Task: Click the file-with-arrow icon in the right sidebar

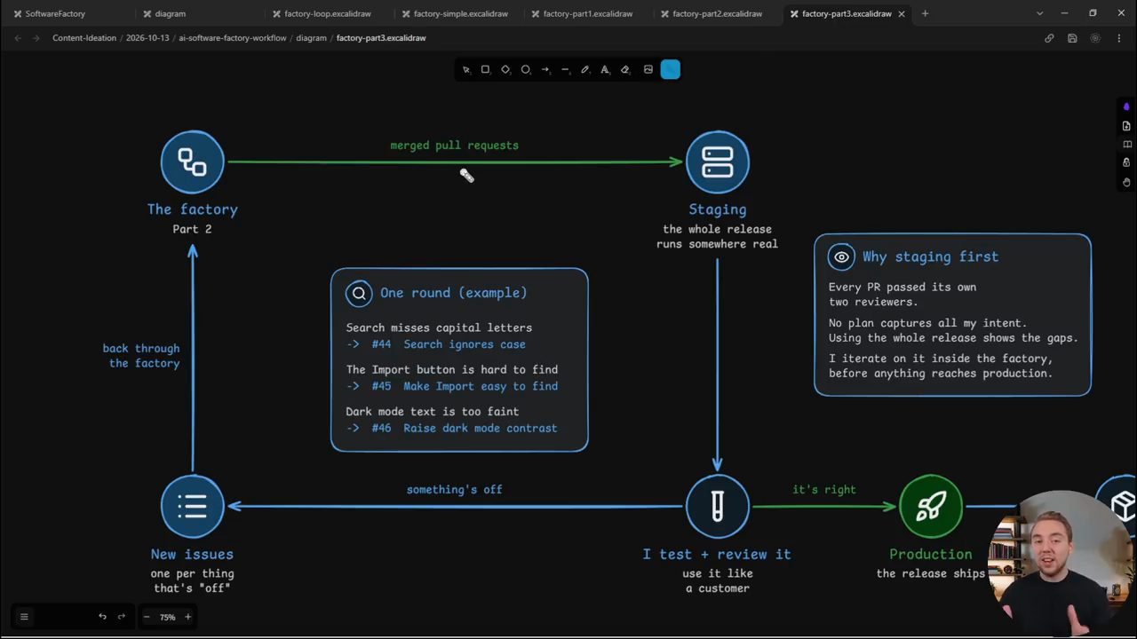Action: [x=1126, y=126]
